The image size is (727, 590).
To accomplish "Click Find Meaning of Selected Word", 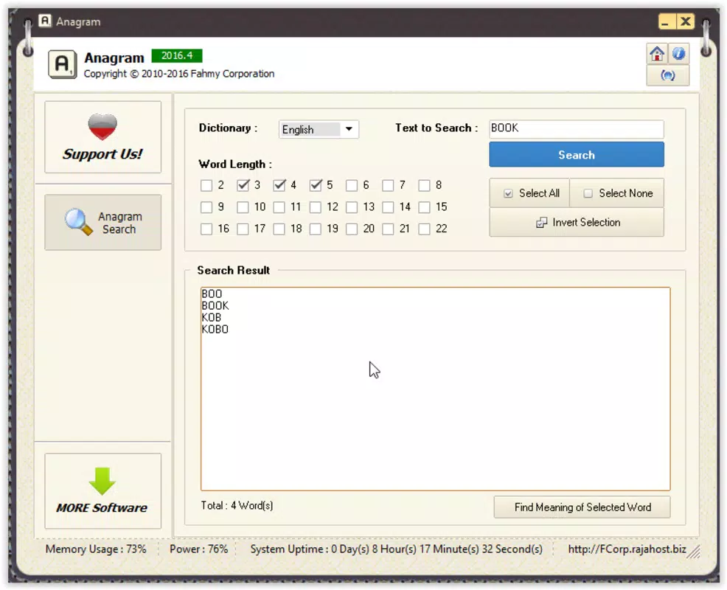I will (582, 507).
